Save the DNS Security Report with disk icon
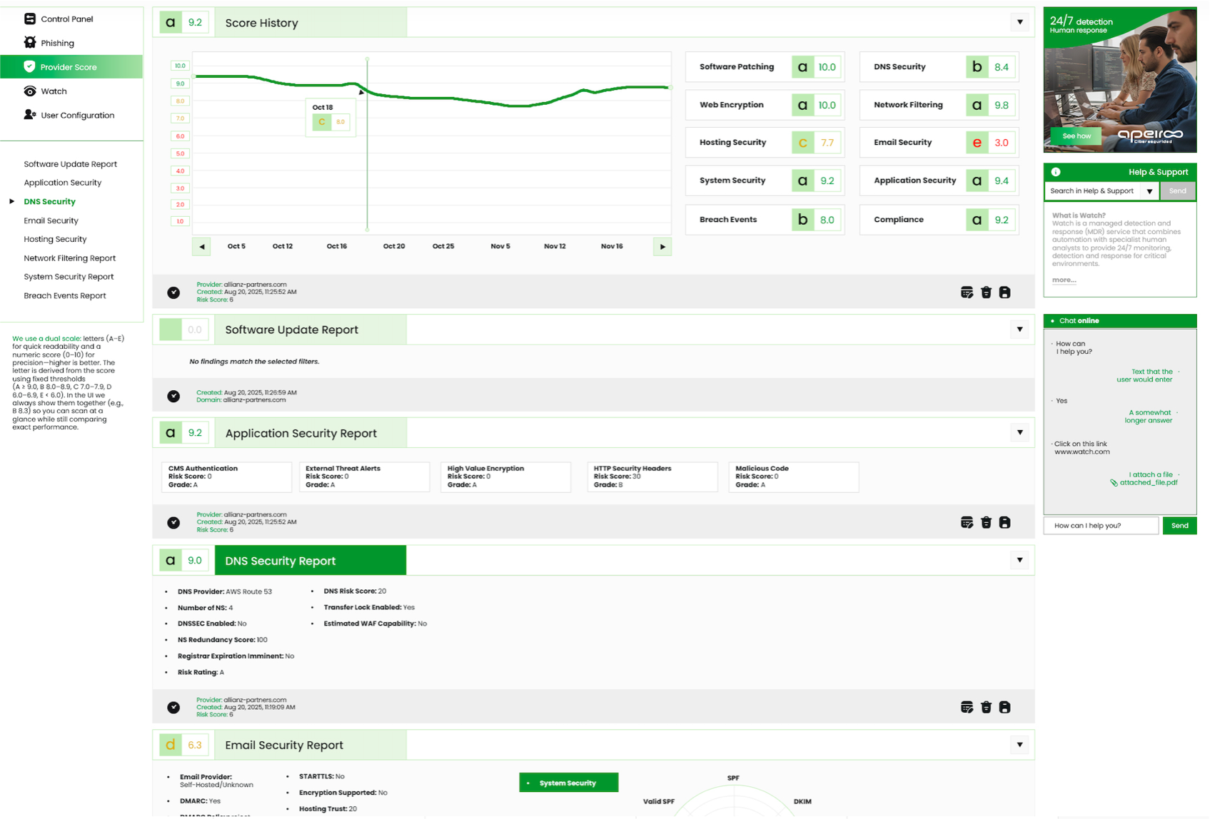The height and width of the screenshot is (819, 1210). [1004, 708]
